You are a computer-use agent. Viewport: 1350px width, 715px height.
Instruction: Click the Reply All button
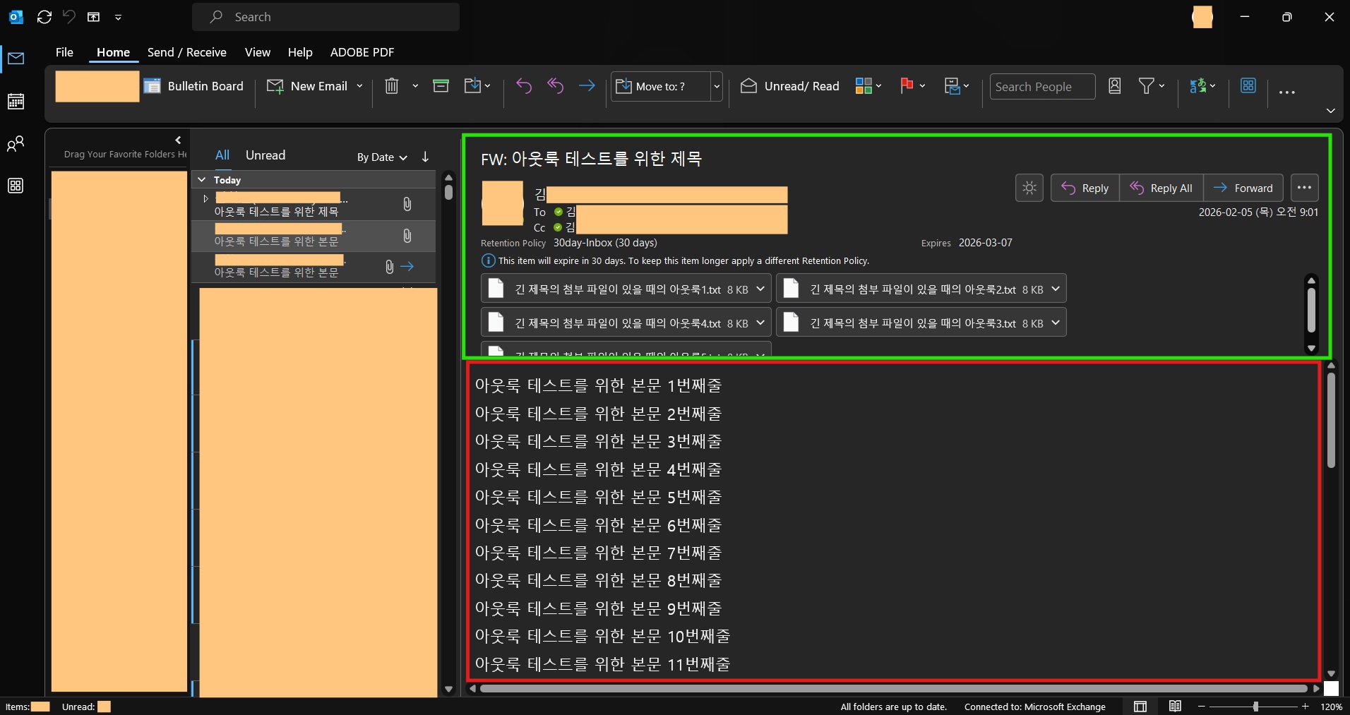pos(1161,188)
